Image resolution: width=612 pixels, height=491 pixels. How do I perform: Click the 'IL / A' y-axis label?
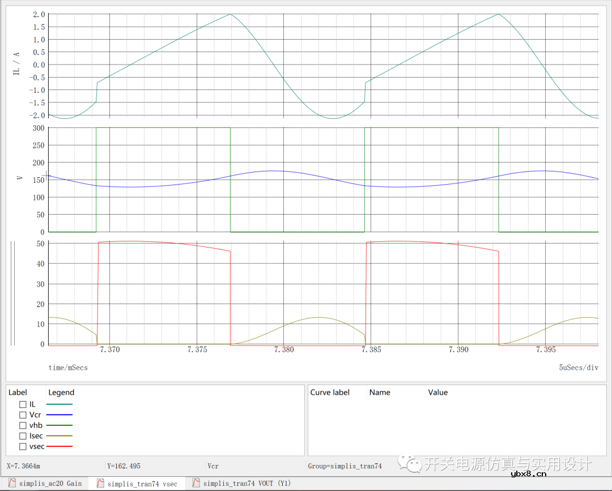[x=16, y=63]
